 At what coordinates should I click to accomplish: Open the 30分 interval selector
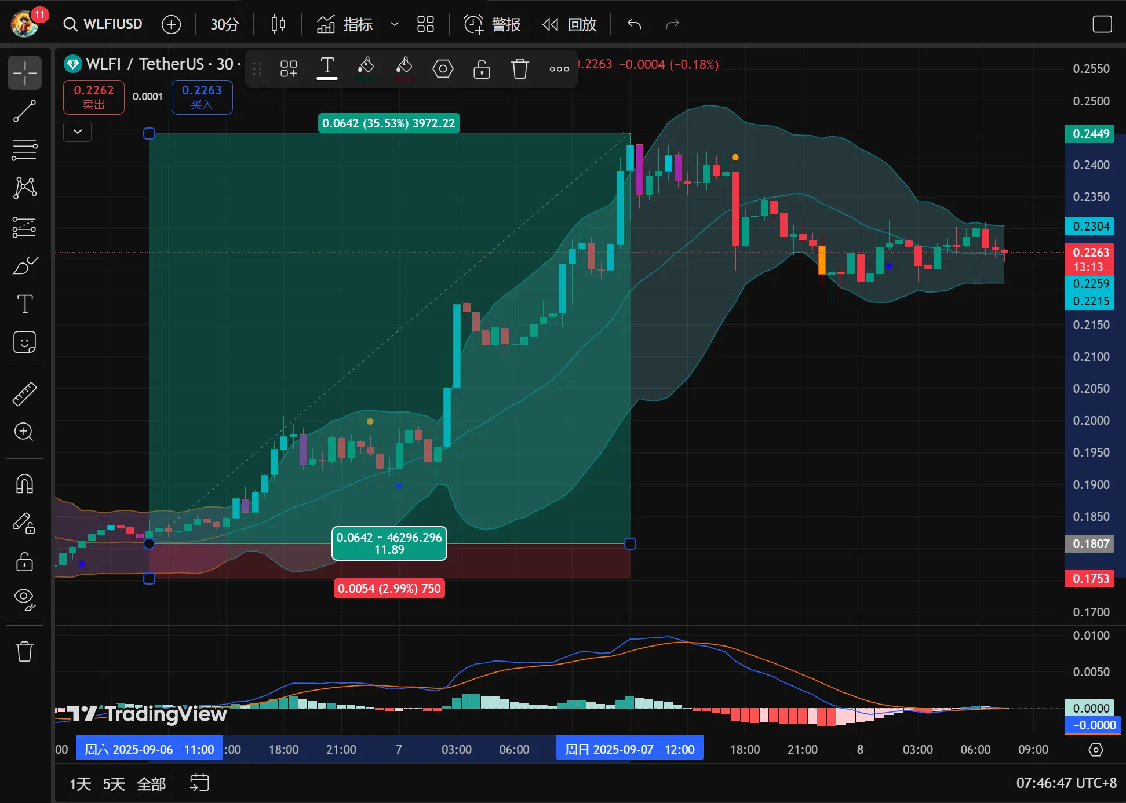click(x=225, y=24)
